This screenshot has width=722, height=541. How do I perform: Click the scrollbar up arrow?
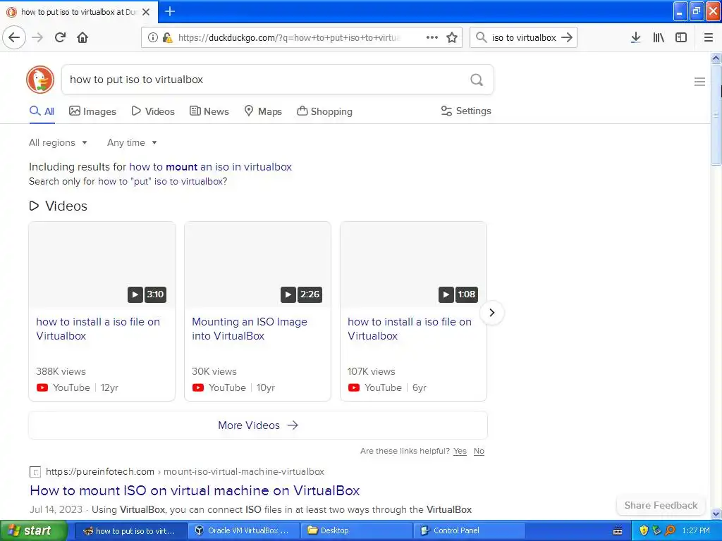716,58
